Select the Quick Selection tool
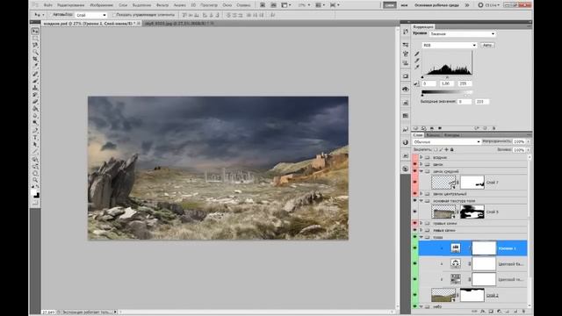The height and width of the screenshot is (316, 562). click(35, 53)
